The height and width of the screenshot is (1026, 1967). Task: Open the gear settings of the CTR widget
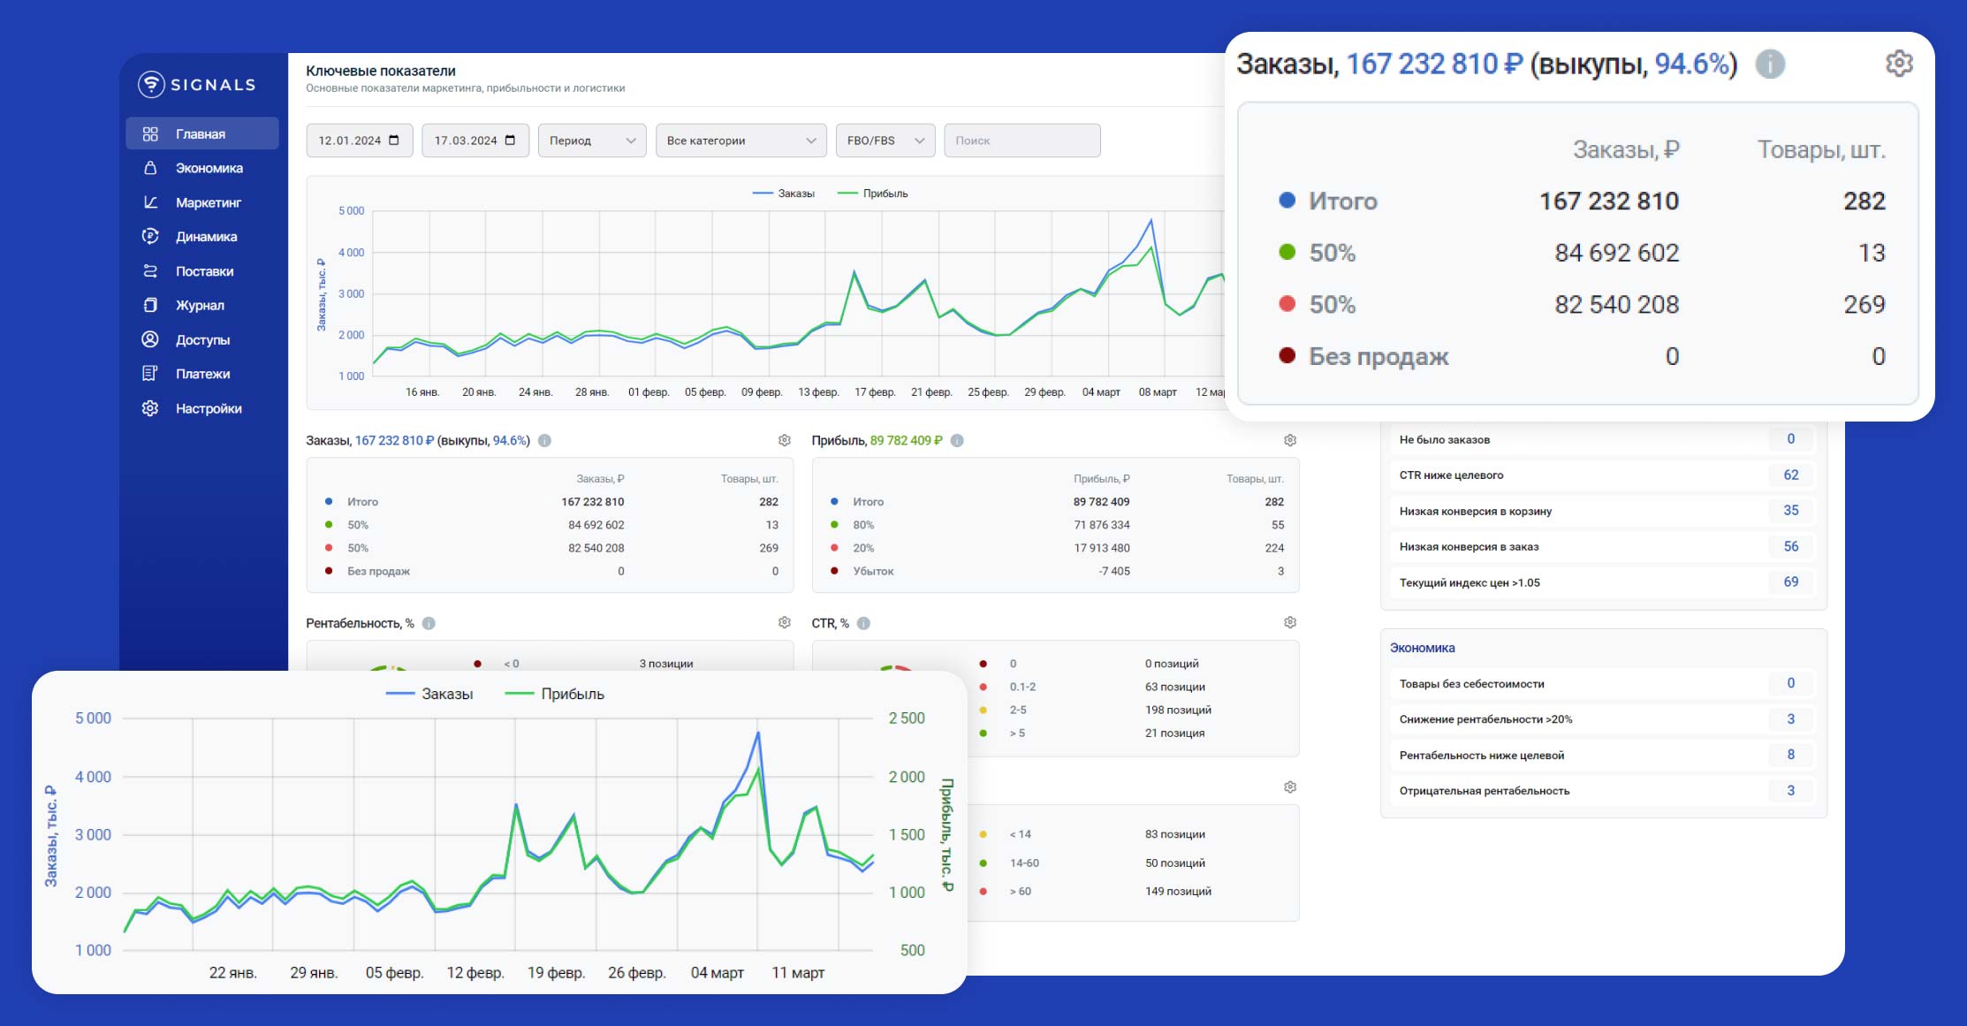(1290, 622)
